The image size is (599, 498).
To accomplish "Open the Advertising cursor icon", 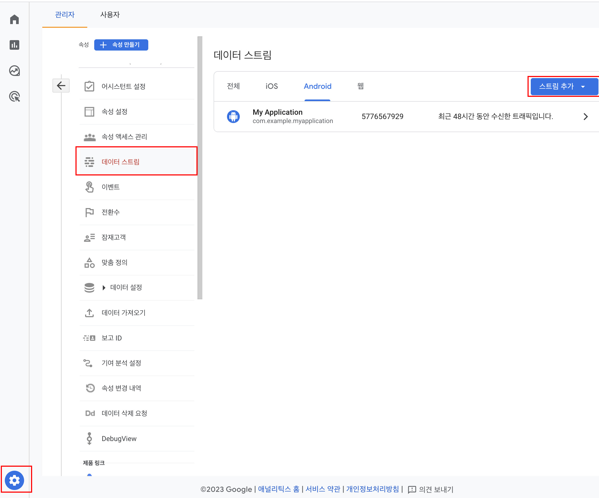I will (14, 96).
